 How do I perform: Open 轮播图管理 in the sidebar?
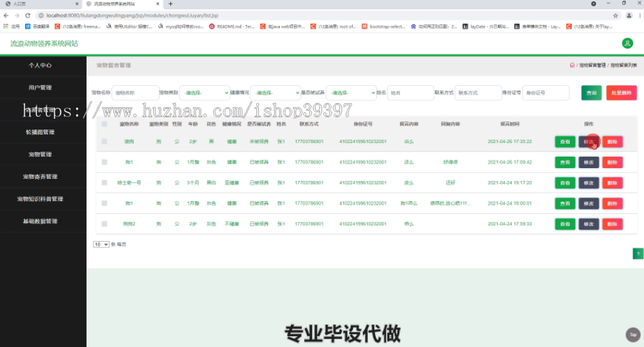40,132
